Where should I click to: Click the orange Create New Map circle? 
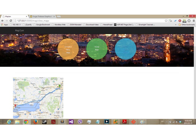[68, 49]
